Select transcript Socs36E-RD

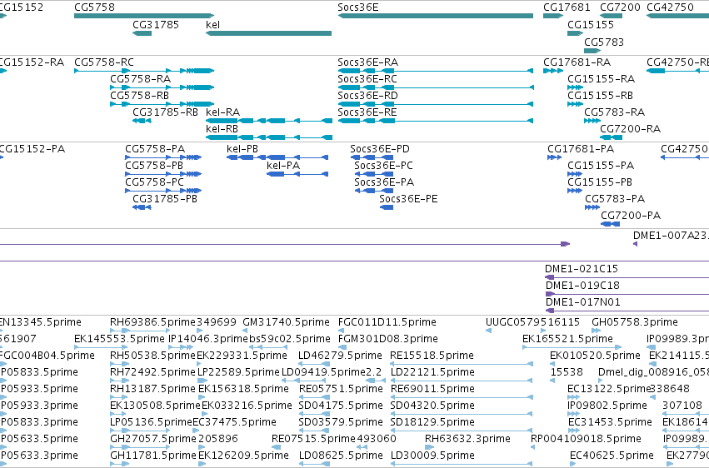pos(436,104)
